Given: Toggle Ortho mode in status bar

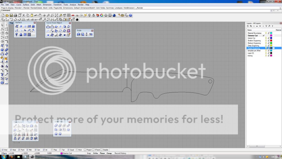Looking at the screenshot, I should 96,153.
